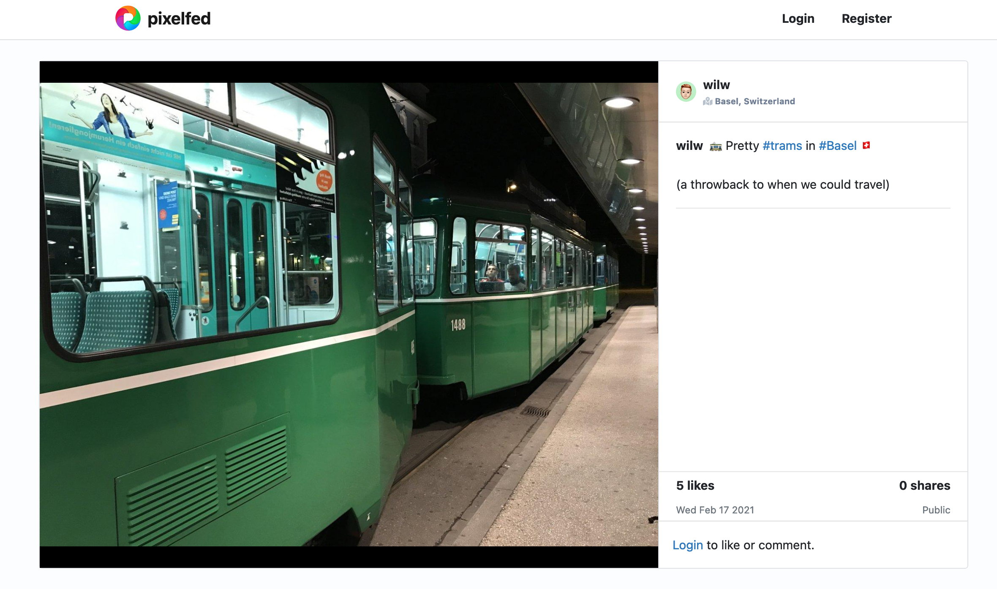Open the Login page from the navbar
Viewport: 997px width, 589px height.
(798, 19)
